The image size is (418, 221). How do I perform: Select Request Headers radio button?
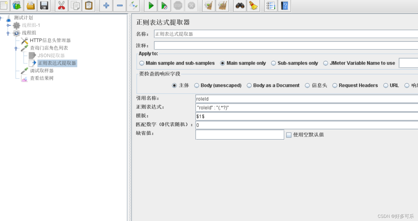[335, 85]
